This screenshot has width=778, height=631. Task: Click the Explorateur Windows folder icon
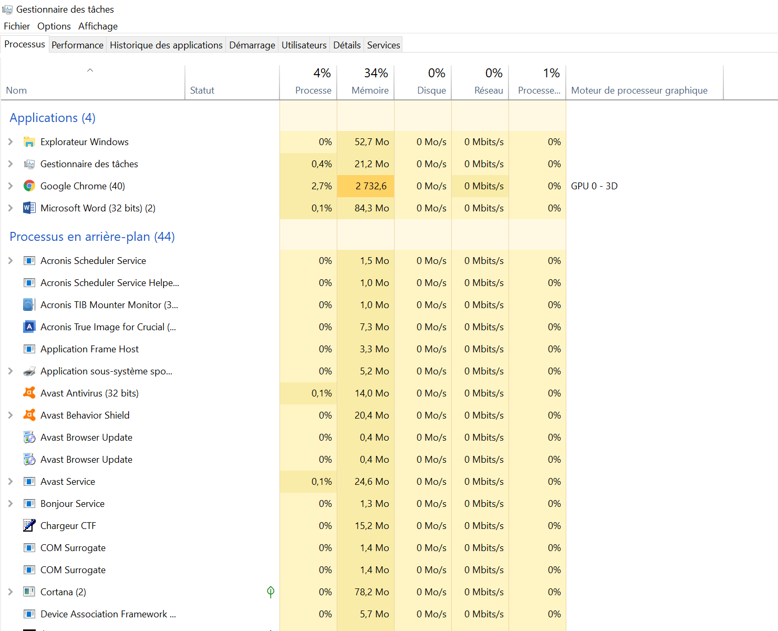[x=29, y=142]
